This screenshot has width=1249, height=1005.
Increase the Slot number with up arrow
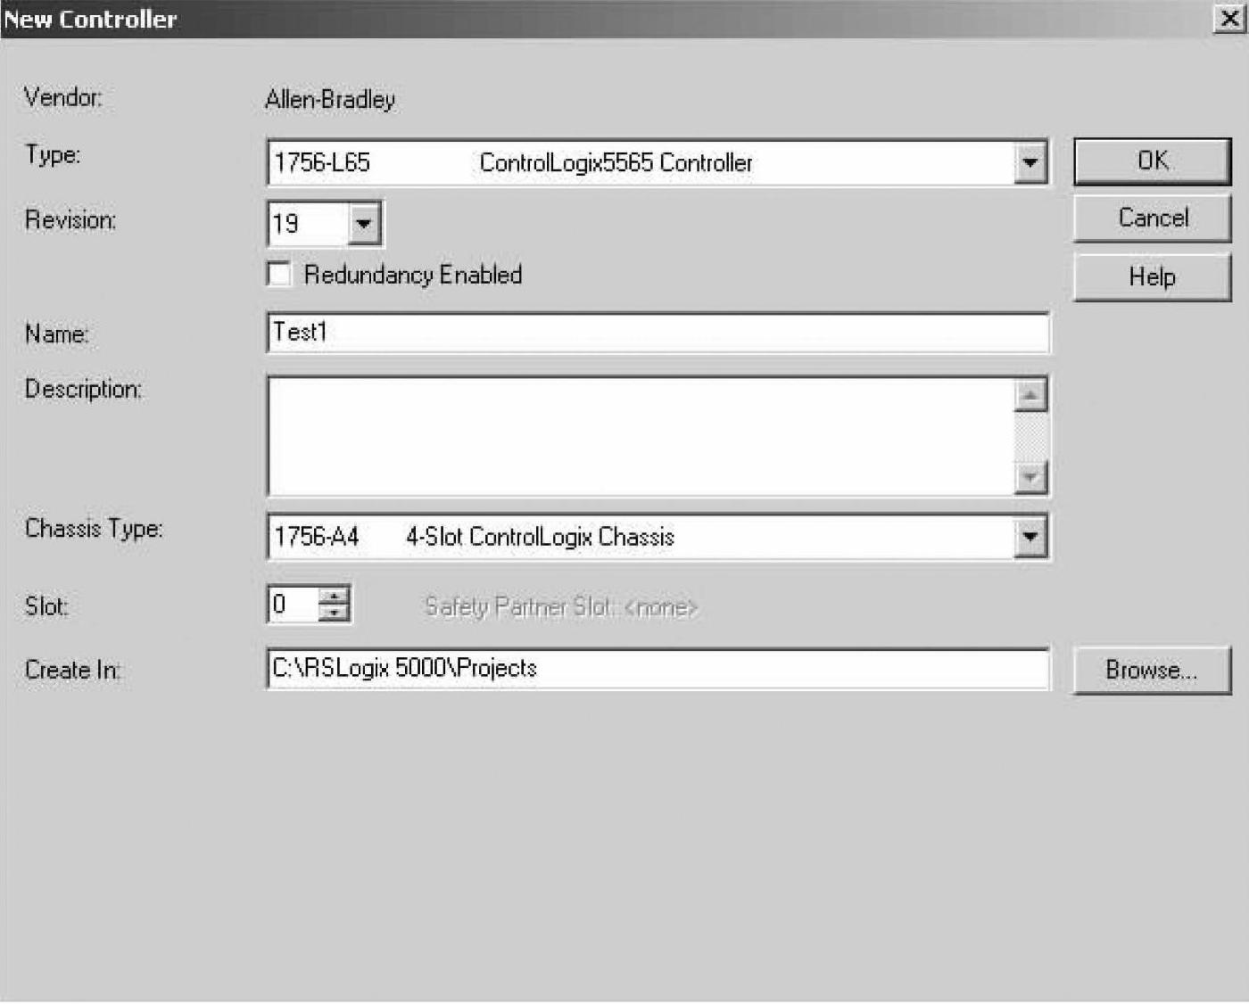(x=335, y=596)
